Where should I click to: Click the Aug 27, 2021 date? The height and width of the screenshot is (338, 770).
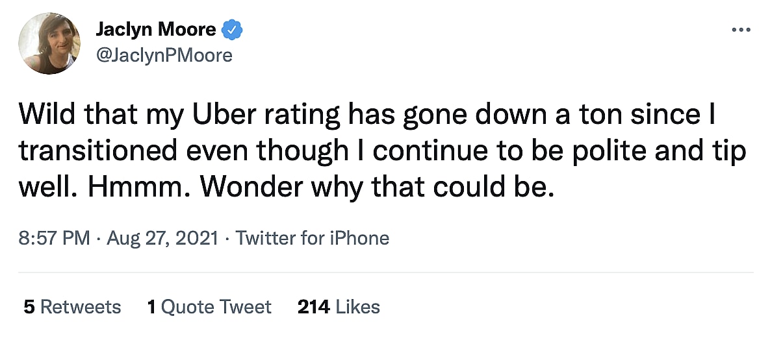[162, 238]
